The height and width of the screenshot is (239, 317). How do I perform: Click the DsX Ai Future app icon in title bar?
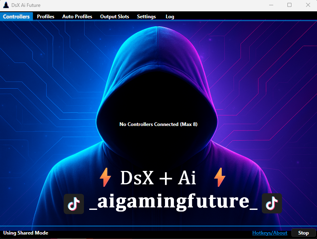(6, 5)
